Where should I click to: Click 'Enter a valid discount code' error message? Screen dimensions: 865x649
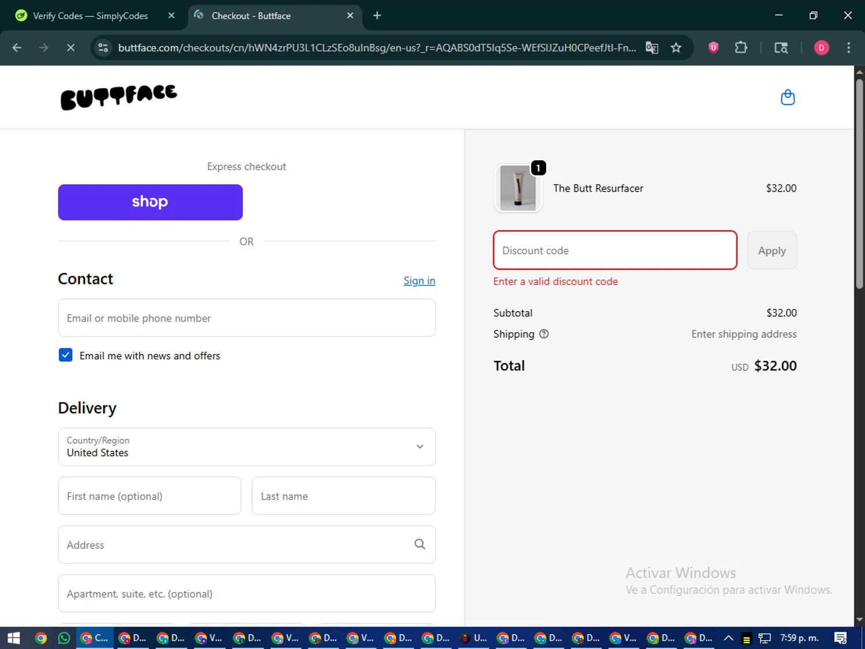pyautogui.click(x=555, y=282)
